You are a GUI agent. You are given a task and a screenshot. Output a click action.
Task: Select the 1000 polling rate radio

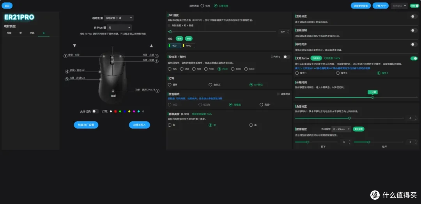pos(206,69)
